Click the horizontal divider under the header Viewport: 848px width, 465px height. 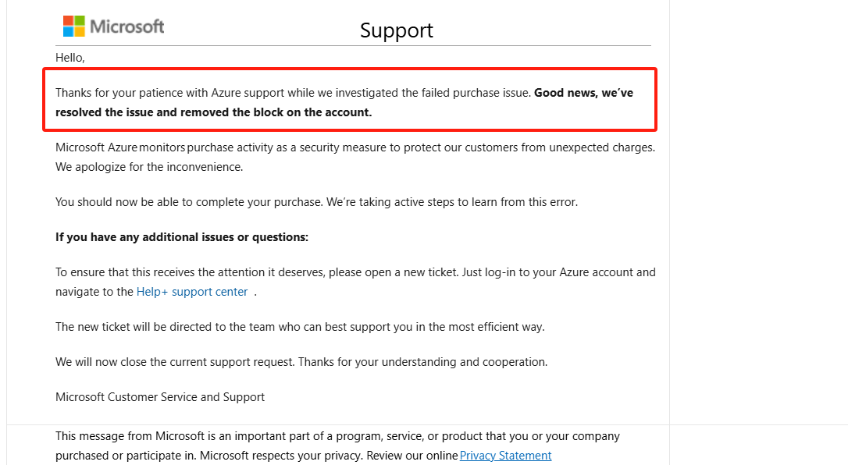pos(353,46)
